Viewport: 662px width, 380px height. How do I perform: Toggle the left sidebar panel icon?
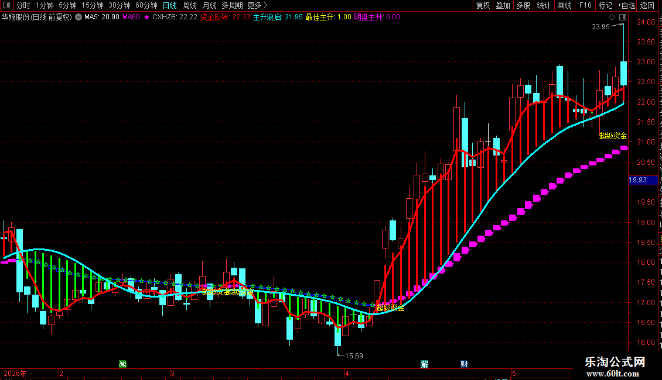(6, 5)
